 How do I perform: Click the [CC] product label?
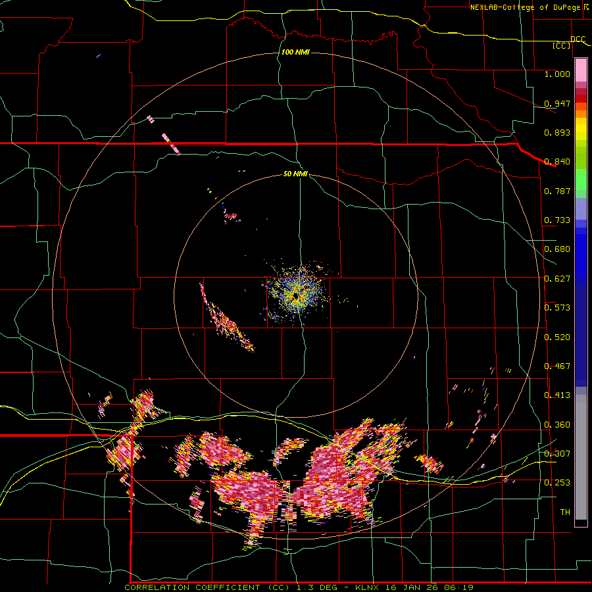click(x=562, y=45)
